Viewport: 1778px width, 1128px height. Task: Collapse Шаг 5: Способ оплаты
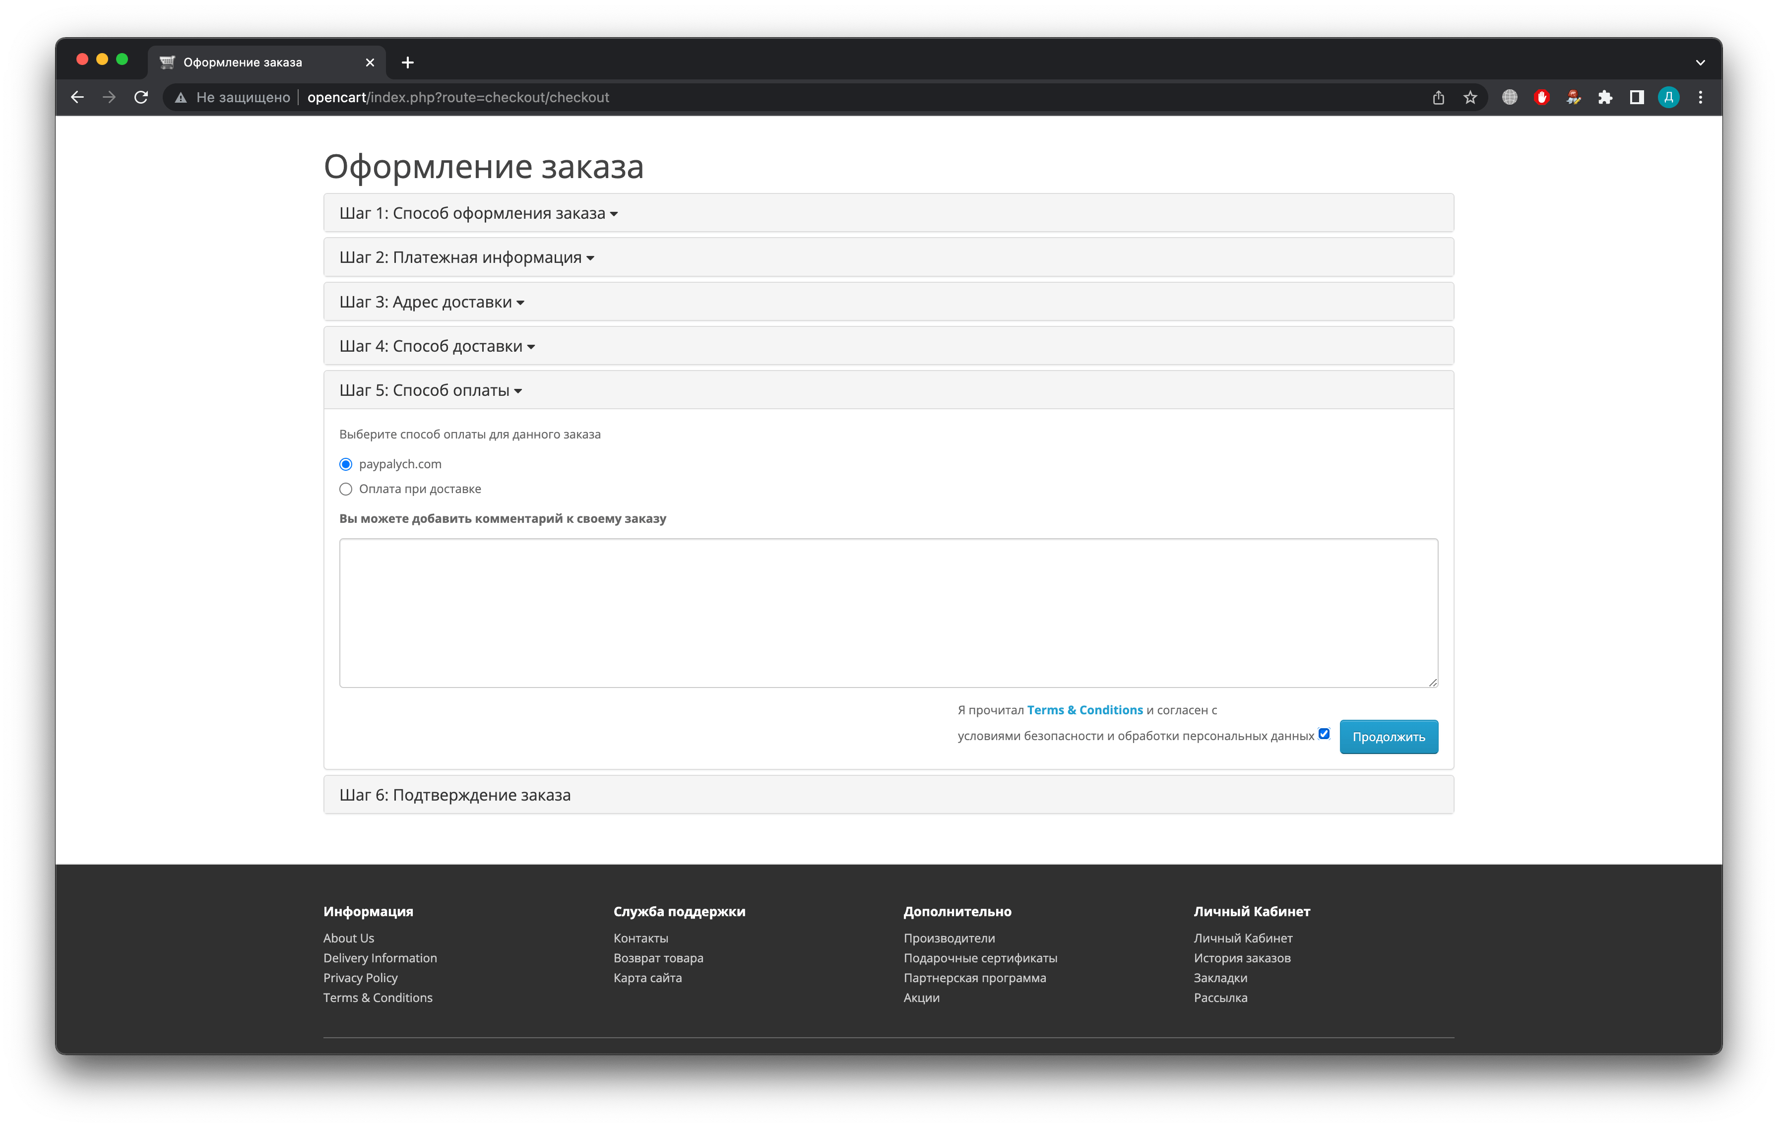[x=431, y=390]
